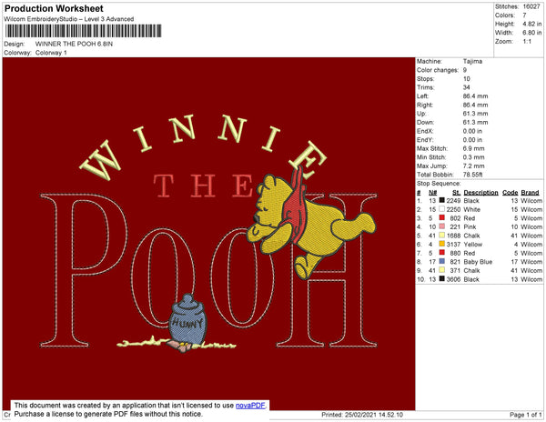This screenshot has height=422, width=546.
Task: Click the 'Production Worksheet' title
Action: (54, 9)
